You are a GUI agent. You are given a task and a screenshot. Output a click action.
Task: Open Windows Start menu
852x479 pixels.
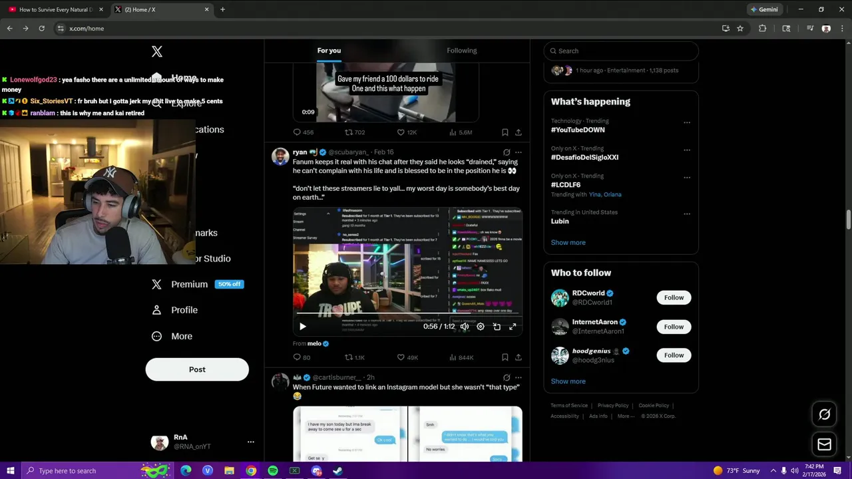tap(10, 471)
